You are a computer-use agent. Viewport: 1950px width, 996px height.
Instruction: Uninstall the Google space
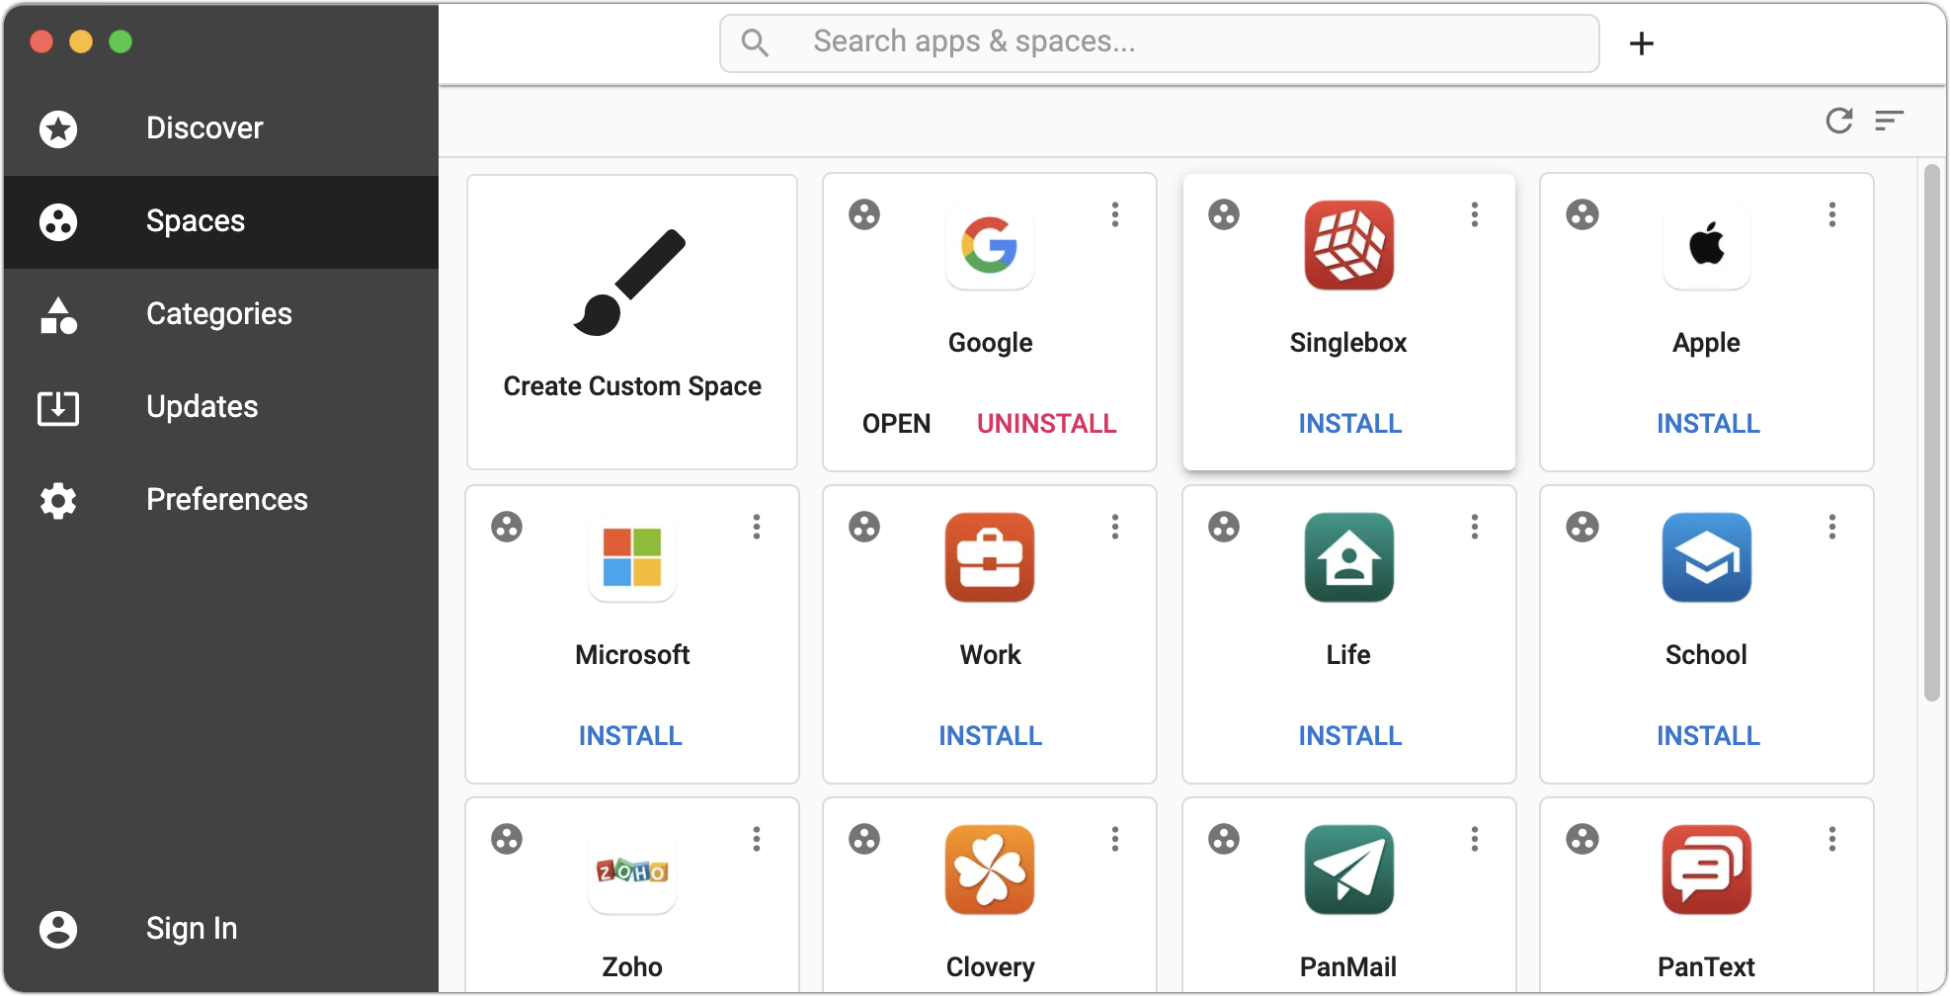click(x=1047, y=424)
